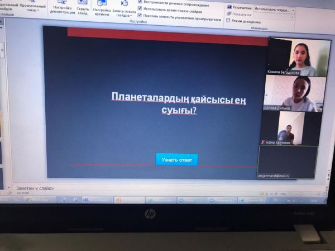Open Настройка времени rehearse timings
The height and width of the screenshot is (251, 335).
coord(102,8)
